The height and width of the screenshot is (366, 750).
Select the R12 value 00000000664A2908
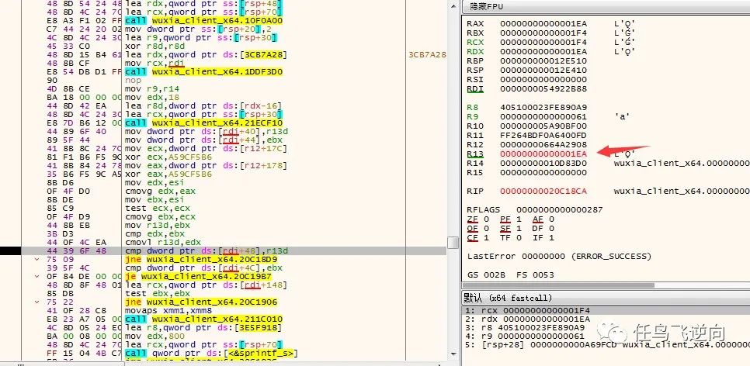pyautogui.click(x=543, y=145)
